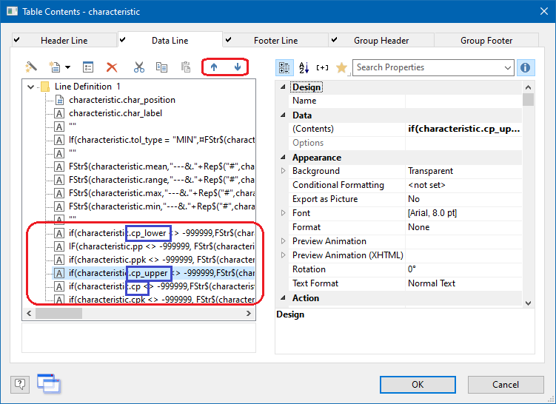Click the favorites star icon
This screenshot has height=404, width=556.
tap(341, 67)
